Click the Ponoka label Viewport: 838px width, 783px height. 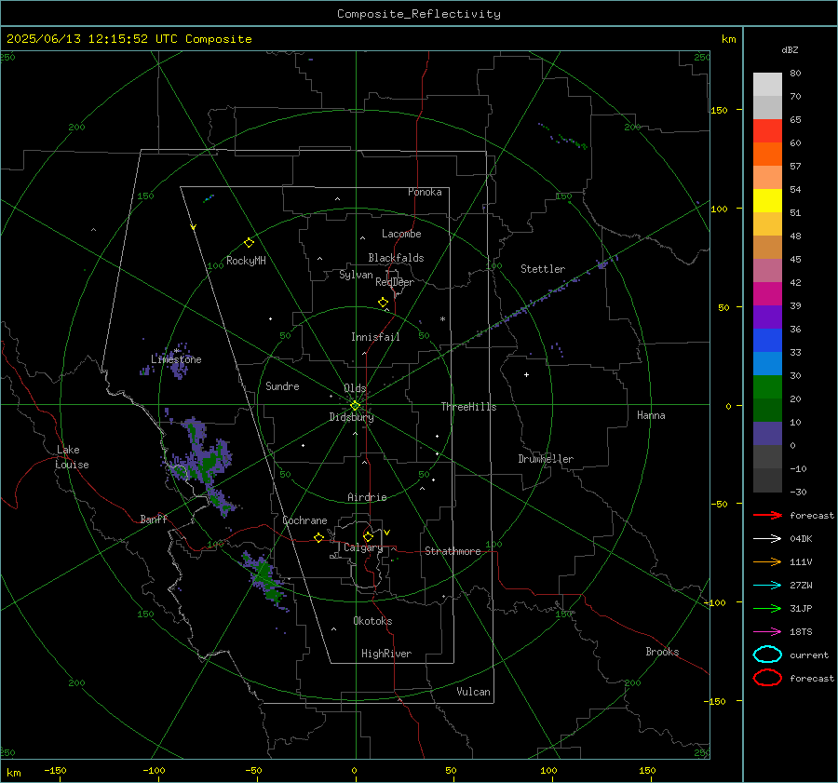tap(425, 192)
